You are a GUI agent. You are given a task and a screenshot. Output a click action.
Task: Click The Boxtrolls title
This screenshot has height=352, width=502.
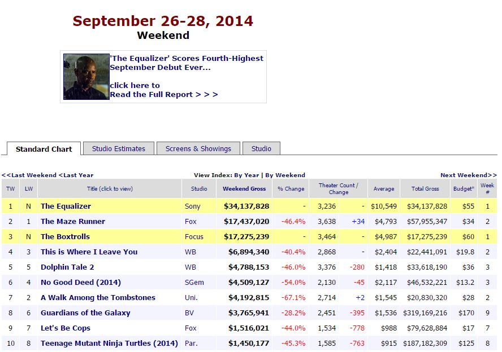[x=65, y=237]
